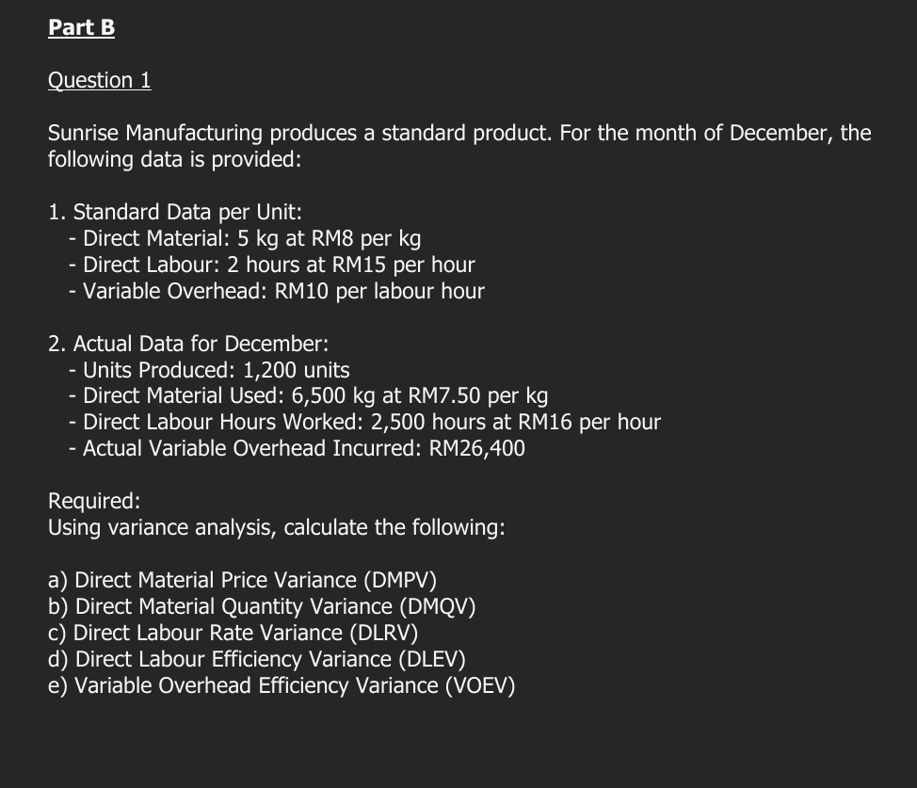Click the Required label

94,501
